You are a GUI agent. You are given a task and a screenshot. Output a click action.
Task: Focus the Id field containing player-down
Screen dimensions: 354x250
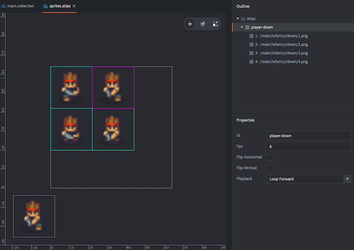point(308,136)
